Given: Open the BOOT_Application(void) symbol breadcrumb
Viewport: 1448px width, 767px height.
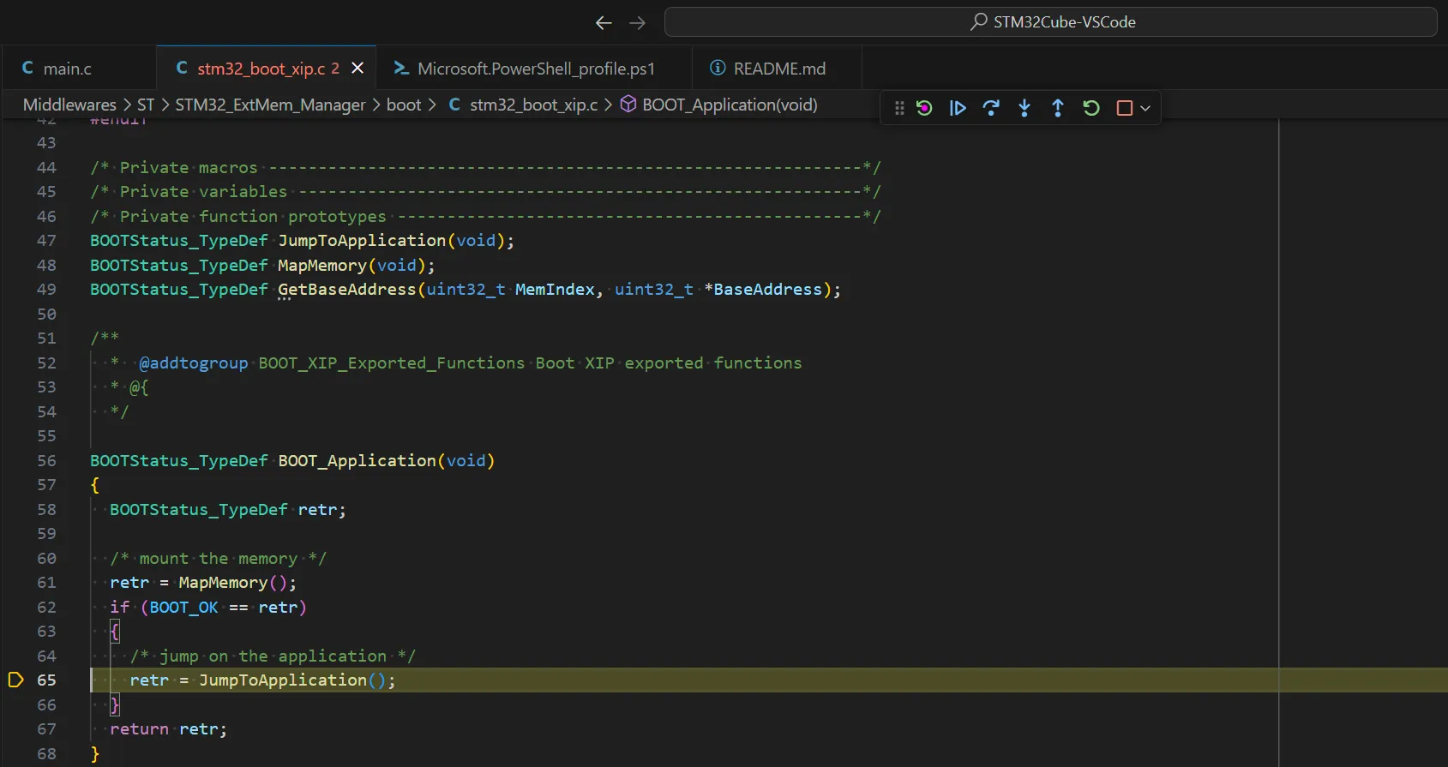Looking at the screenshot, I should pos(729,105).
